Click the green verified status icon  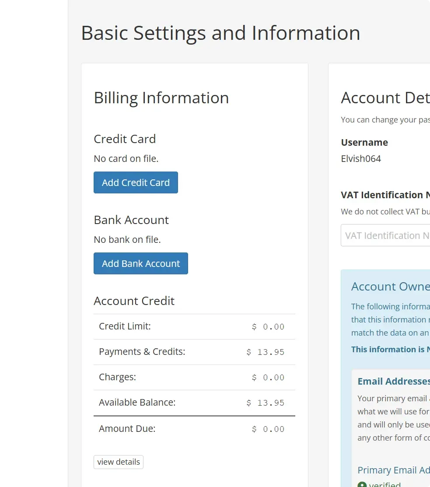click(x=362, y=485)
